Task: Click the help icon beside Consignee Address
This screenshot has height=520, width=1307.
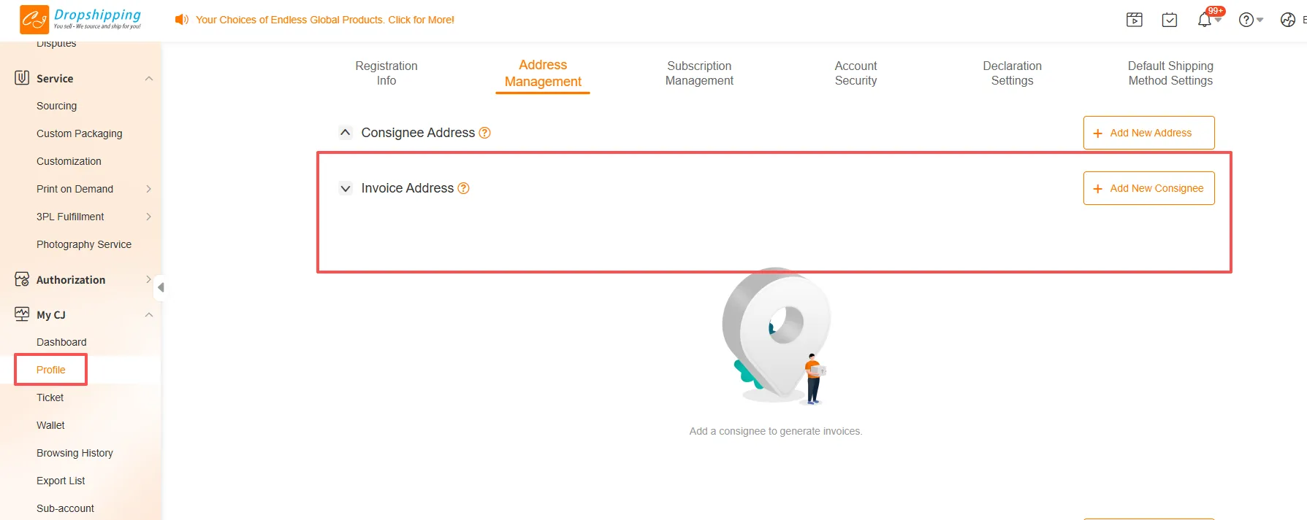Action: [484, 133]
